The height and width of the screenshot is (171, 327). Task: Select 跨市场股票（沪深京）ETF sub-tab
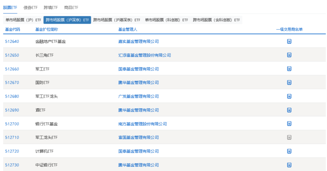[67, 20]
